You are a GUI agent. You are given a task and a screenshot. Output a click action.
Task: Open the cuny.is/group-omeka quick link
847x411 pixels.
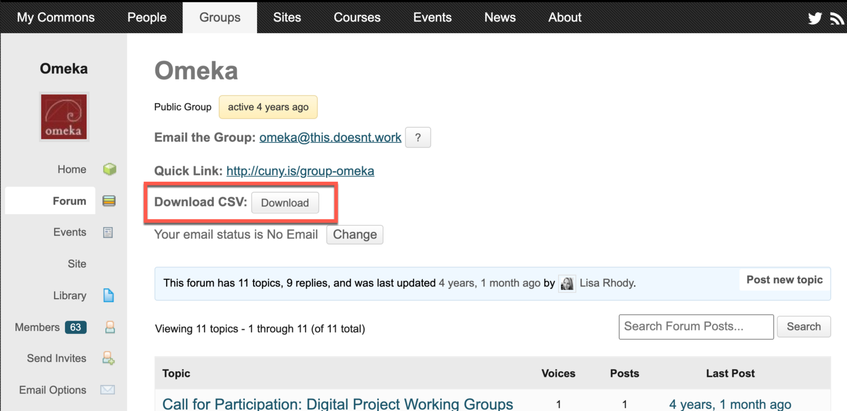(x=301, y=171)
